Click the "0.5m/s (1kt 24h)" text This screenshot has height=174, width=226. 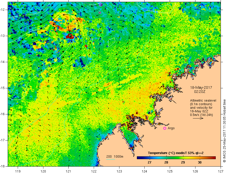[201, 115]
